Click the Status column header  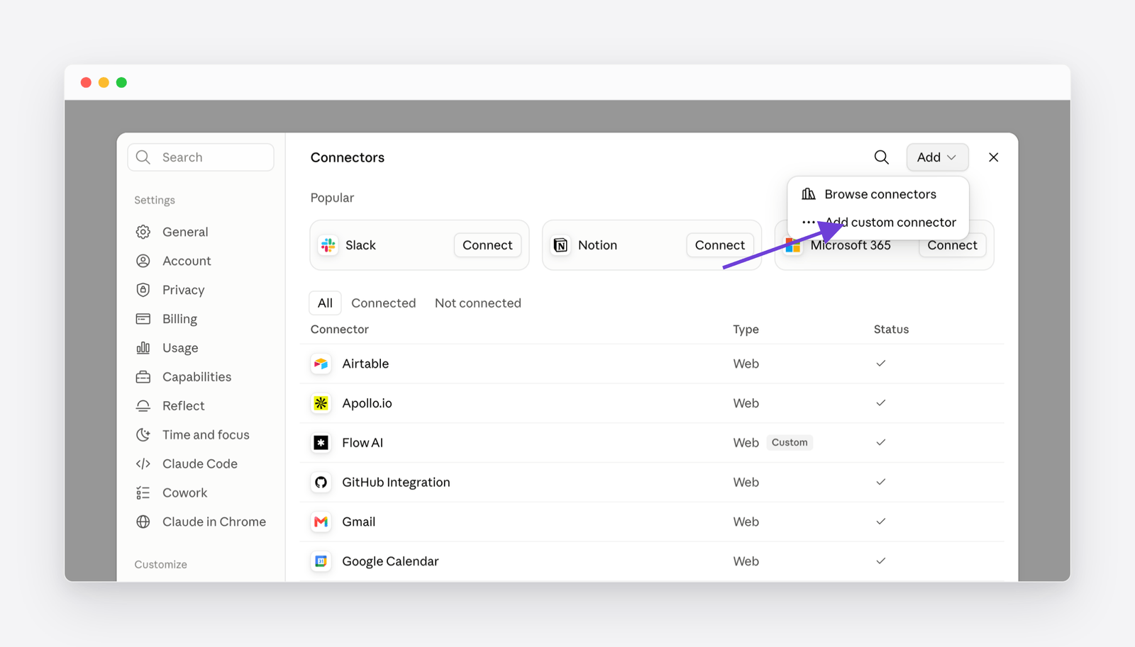tap(891, 330)
